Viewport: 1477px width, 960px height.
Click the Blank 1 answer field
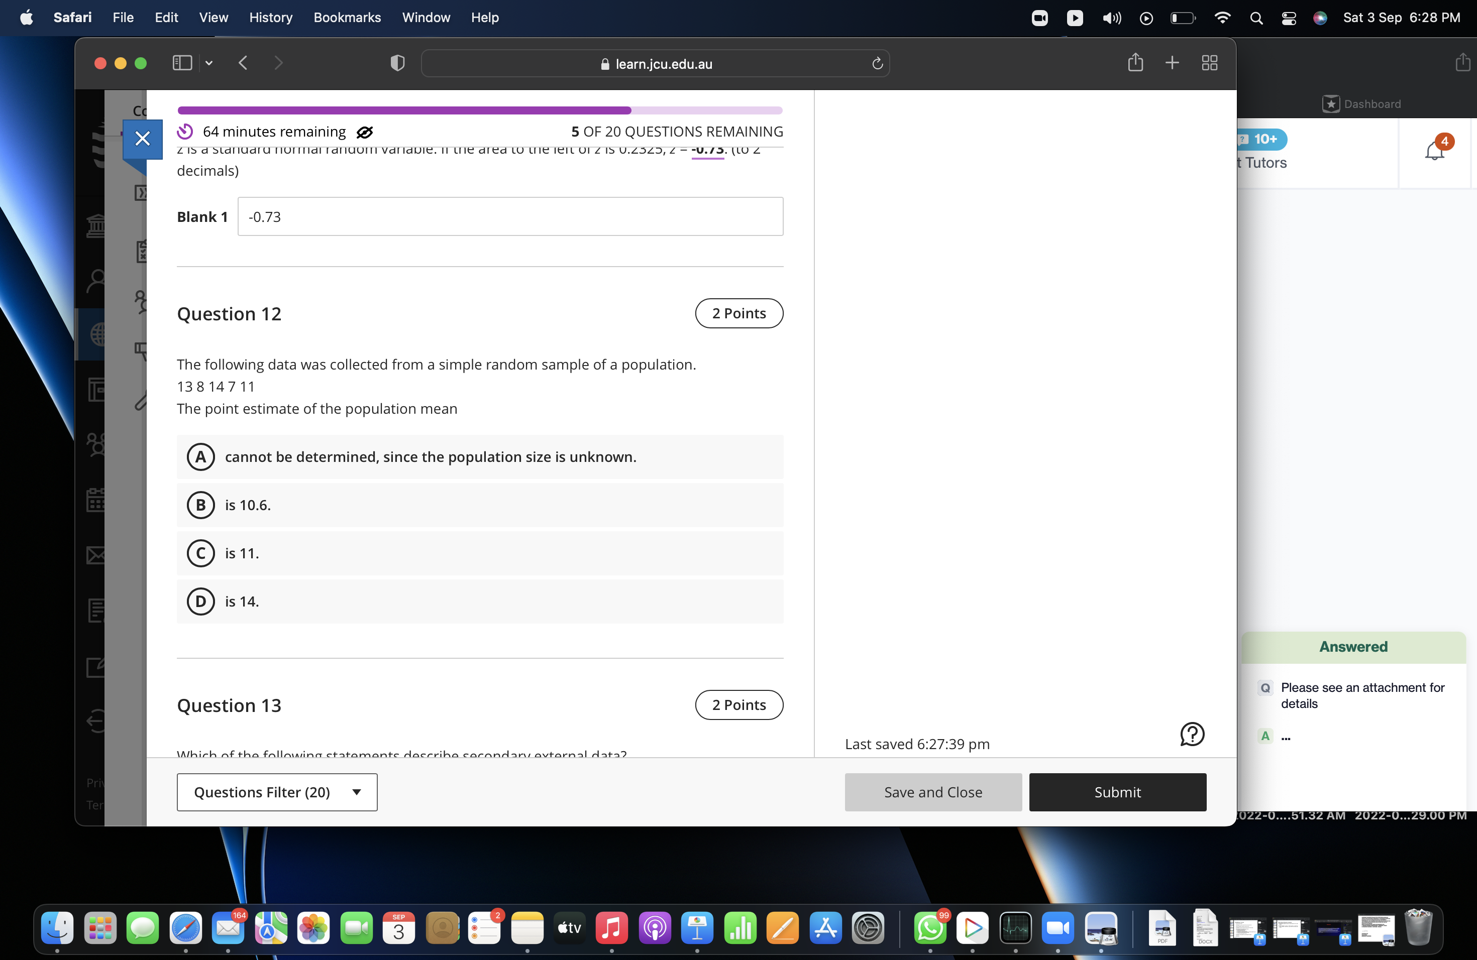(x=510, y=216)
